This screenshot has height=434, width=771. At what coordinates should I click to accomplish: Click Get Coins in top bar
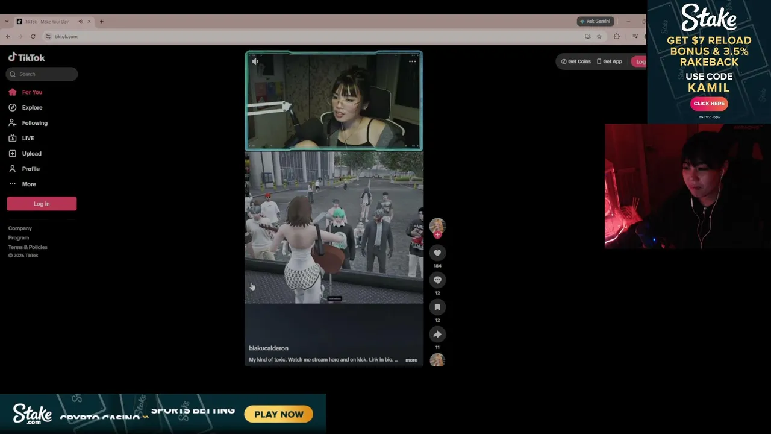576,61
